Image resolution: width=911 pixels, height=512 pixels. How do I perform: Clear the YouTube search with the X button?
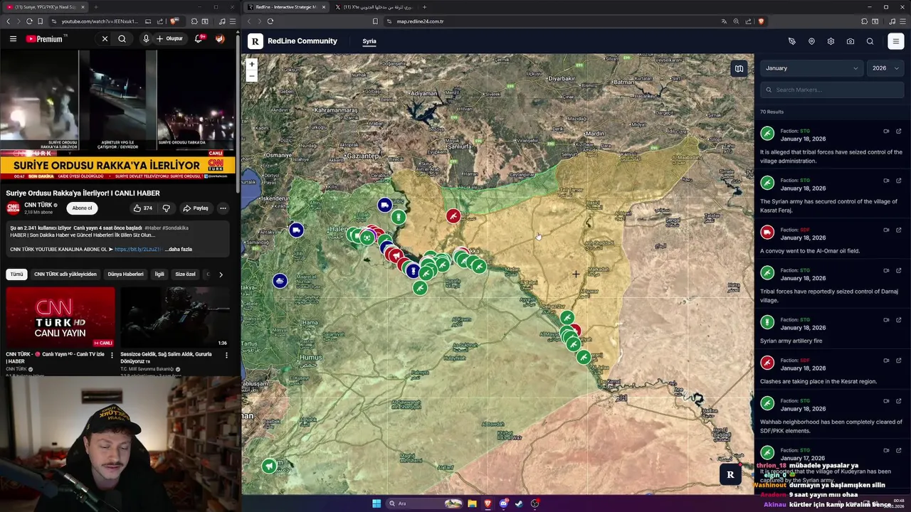point(105,38)
